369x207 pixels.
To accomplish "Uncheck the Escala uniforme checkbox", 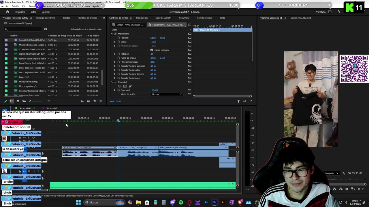I will [x=152, y=50].
